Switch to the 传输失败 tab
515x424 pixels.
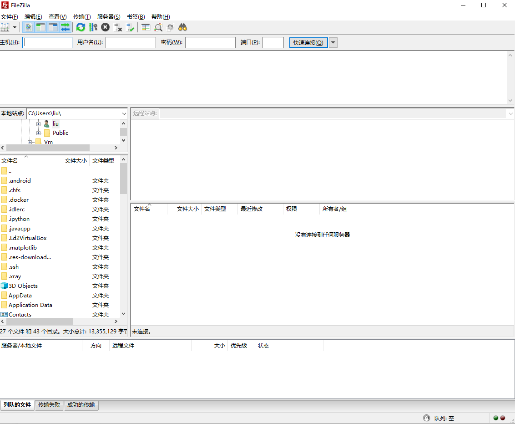[49, 404]
